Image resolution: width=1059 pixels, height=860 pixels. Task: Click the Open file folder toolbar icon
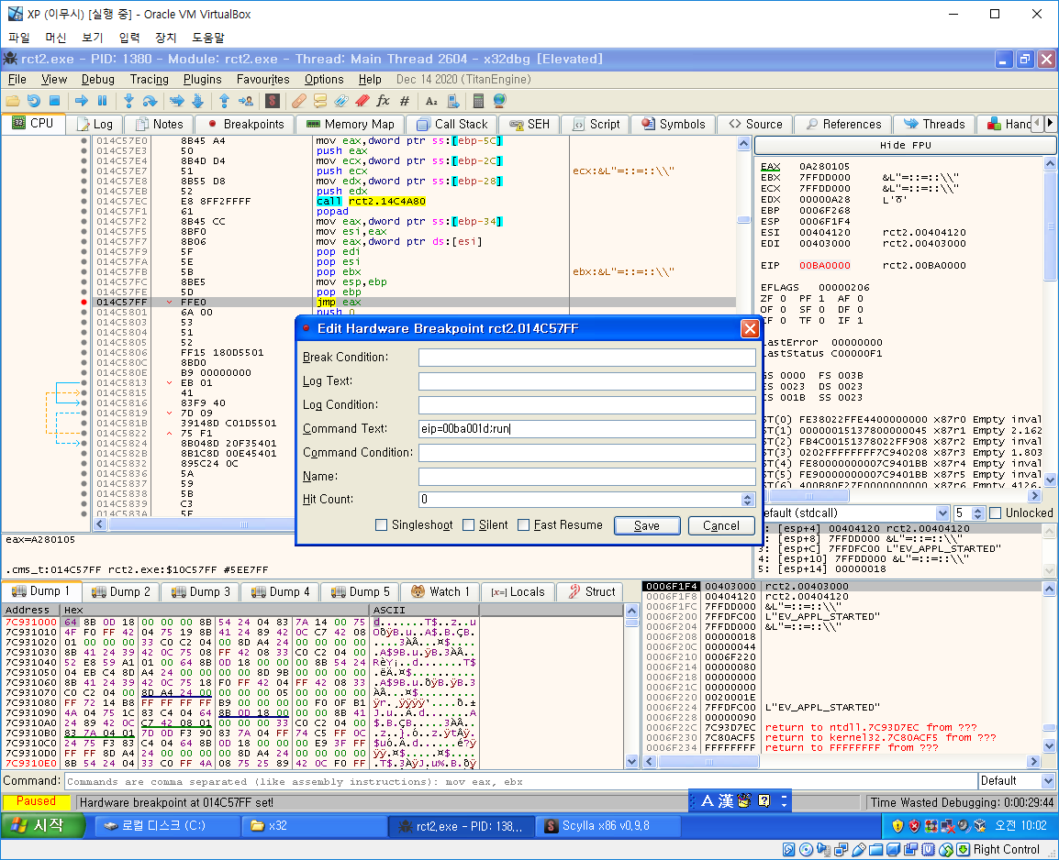tap(12, 101)
